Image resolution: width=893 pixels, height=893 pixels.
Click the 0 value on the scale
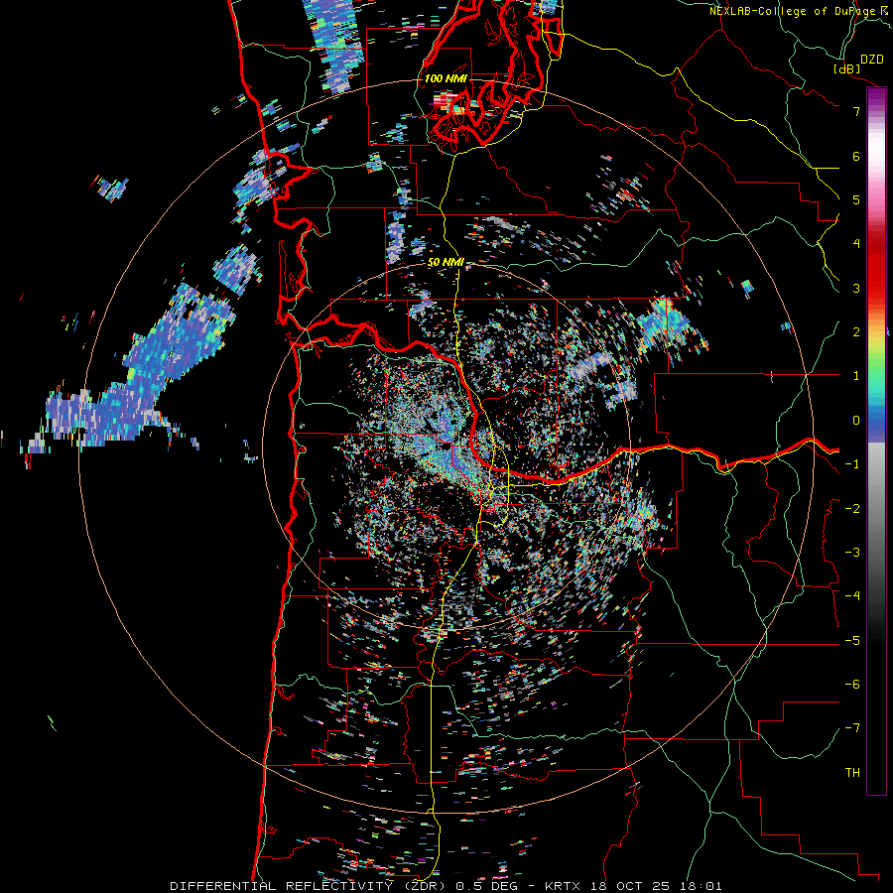pos(856,421)
